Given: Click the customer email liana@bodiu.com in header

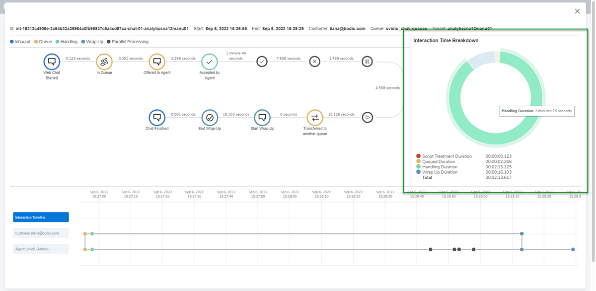Looking at the screenshot, I should pos(348,29).
